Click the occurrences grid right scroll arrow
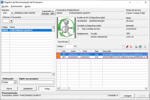 point(146,88)
